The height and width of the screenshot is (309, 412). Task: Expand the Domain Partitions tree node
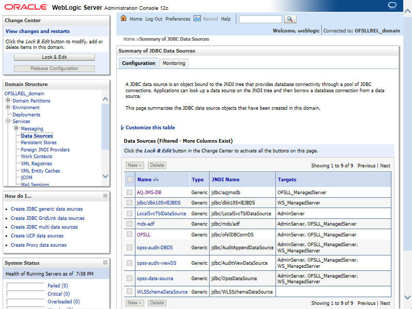[x=8, y=100]
